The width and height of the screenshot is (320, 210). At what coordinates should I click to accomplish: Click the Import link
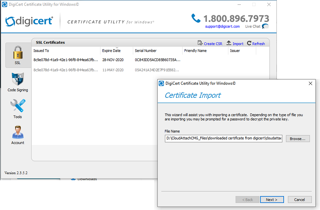[x=238, y=44]
